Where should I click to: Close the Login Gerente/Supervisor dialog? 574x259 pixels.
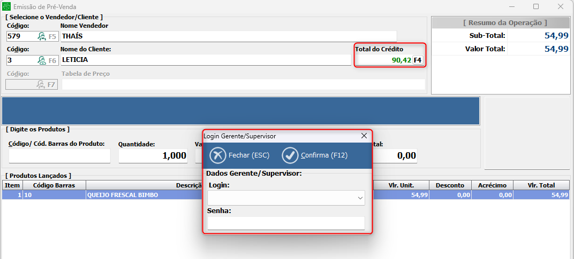[364, 136]
